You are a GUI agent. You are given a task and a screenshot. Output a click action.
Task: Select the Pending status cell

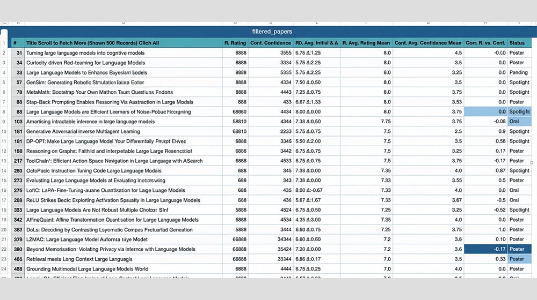[x=519, y=73]
